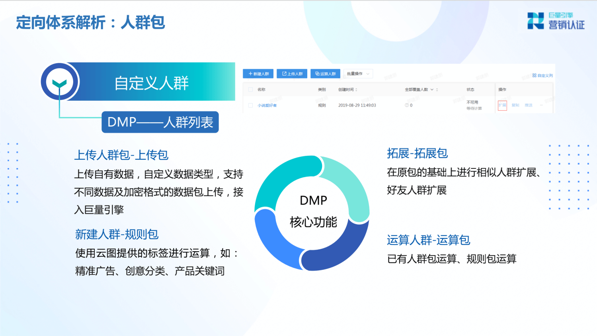Expand the 全部覆盖人数 column chevron
Viewport: 597px width, 336px height.
pos(432,90)
